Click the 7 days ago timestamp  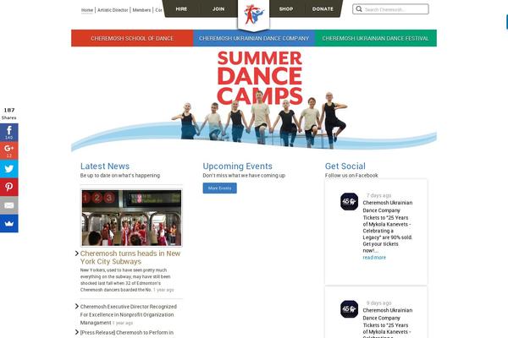coord(378,195)
